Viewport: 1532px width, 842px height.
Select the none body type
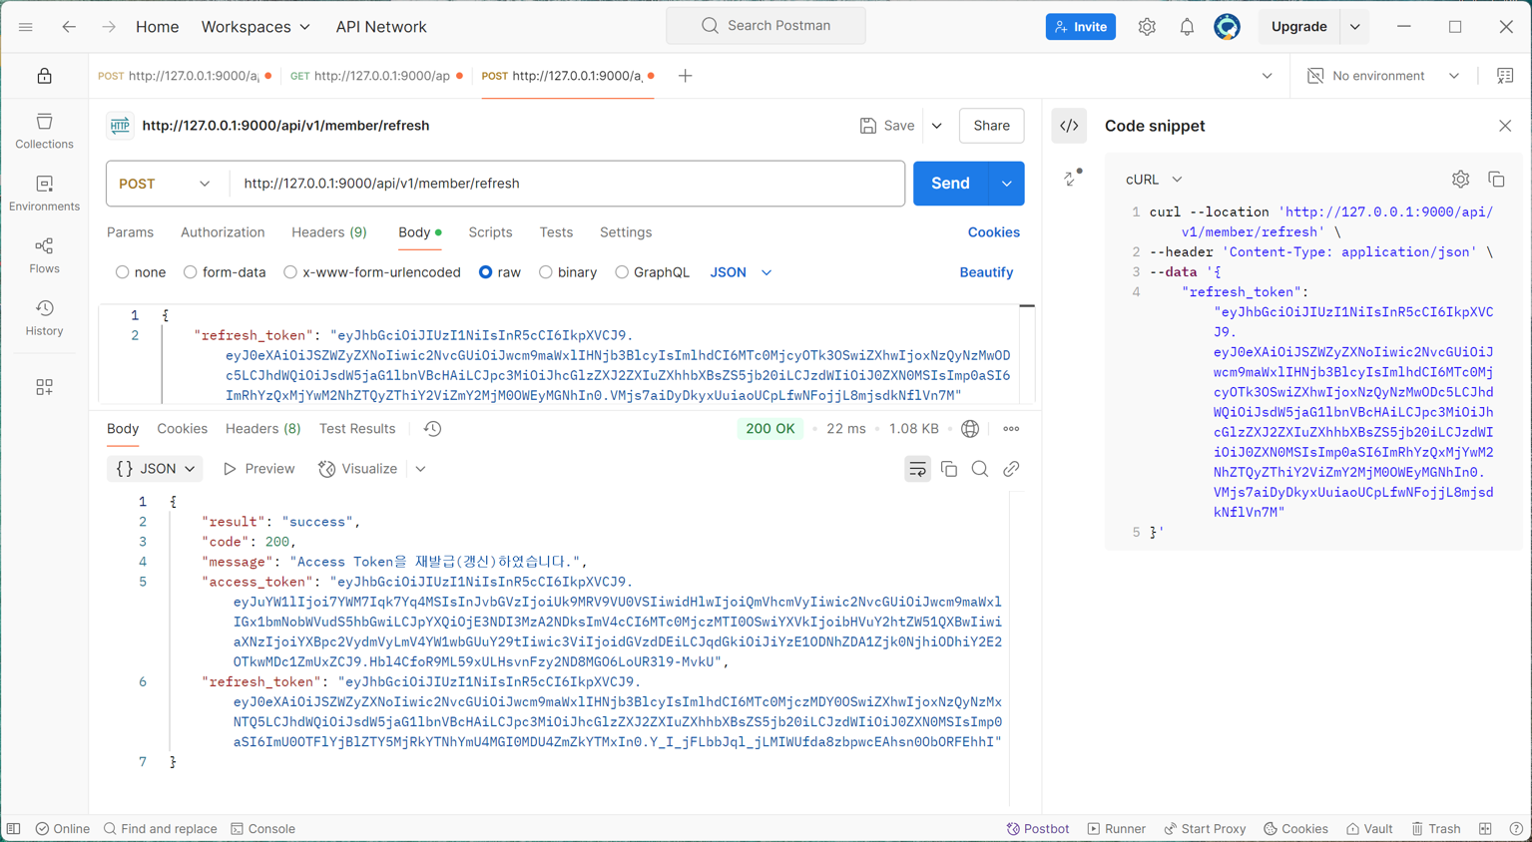click(122, 272)
